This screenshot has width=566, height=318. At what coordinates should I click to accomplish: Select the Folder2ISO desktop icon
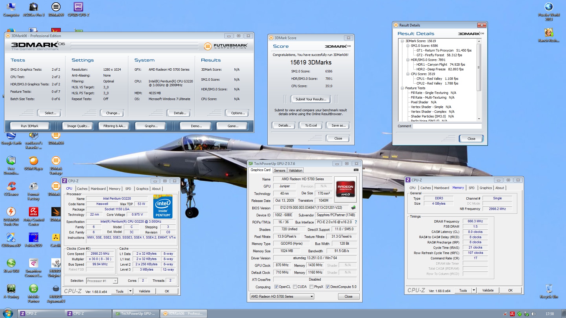[34, 240]
